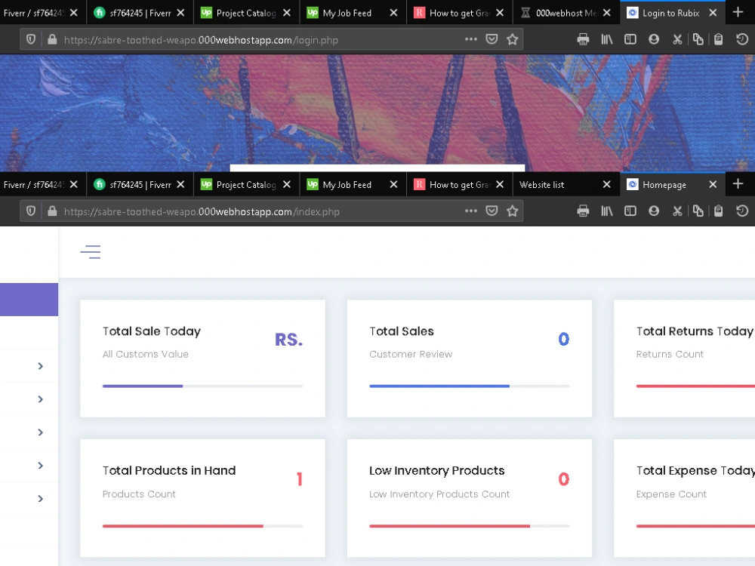Expand the first sidebar chevron item
Viewport: 755px width, 566px height.
coord(41,366)
